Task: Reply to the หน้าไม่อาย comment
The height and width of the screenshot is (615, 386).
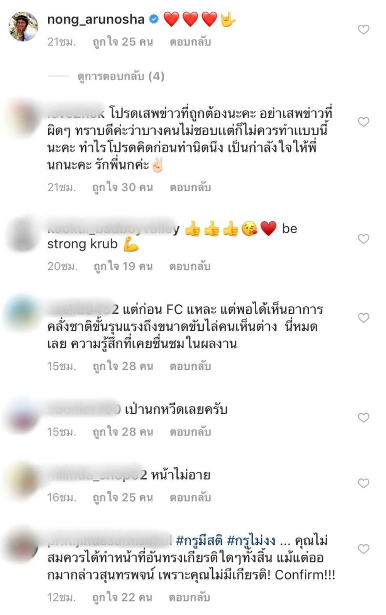Action: (190, 498)
